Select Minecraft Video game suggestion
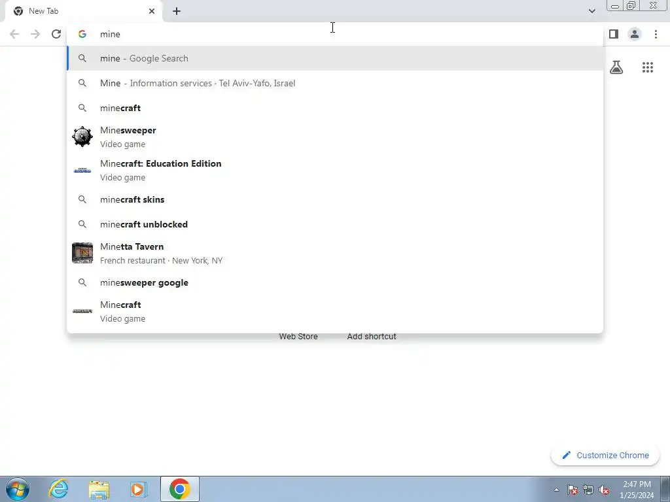Image resolution: width=670 pixels, height=502 pixels. (335, 312)
